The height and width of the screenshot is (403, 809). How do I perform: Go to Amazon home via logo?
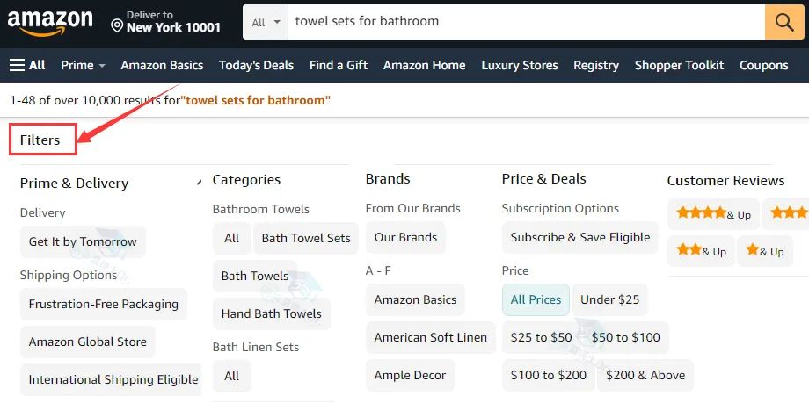(51, 21)
